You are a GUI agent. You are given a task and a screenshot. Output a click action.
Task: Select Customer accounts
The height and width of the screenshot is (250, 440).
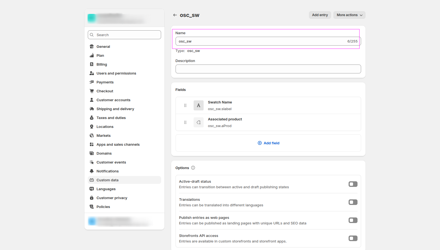[124, 100]
